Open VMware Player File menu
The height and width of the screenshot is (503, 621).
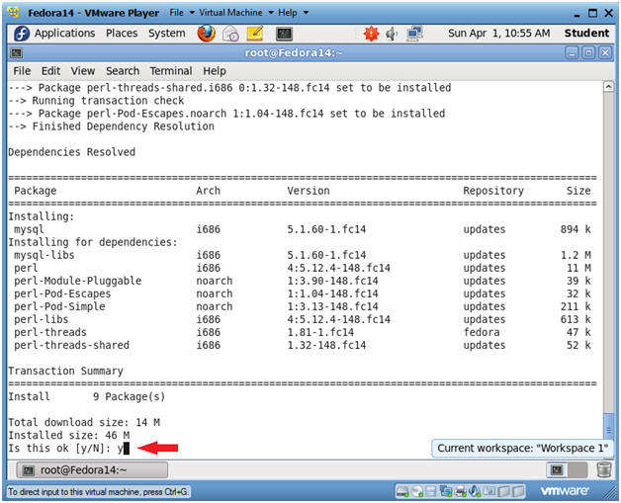coord(182,13)
